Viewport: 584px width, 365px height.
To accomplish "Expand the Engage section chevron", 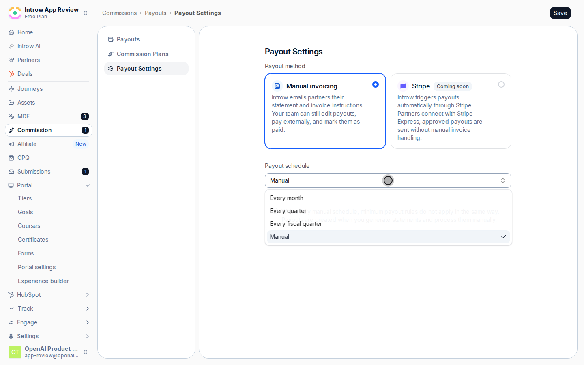I will tap(88, 322).
